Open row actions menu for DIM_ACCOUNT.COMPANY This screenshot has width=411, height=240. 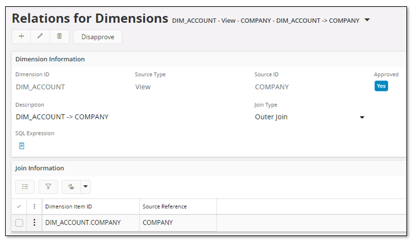click(34, 223)
